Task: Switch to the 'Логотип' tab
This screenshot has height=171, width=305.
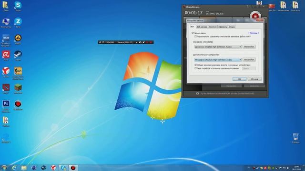Action: [213, 27]
